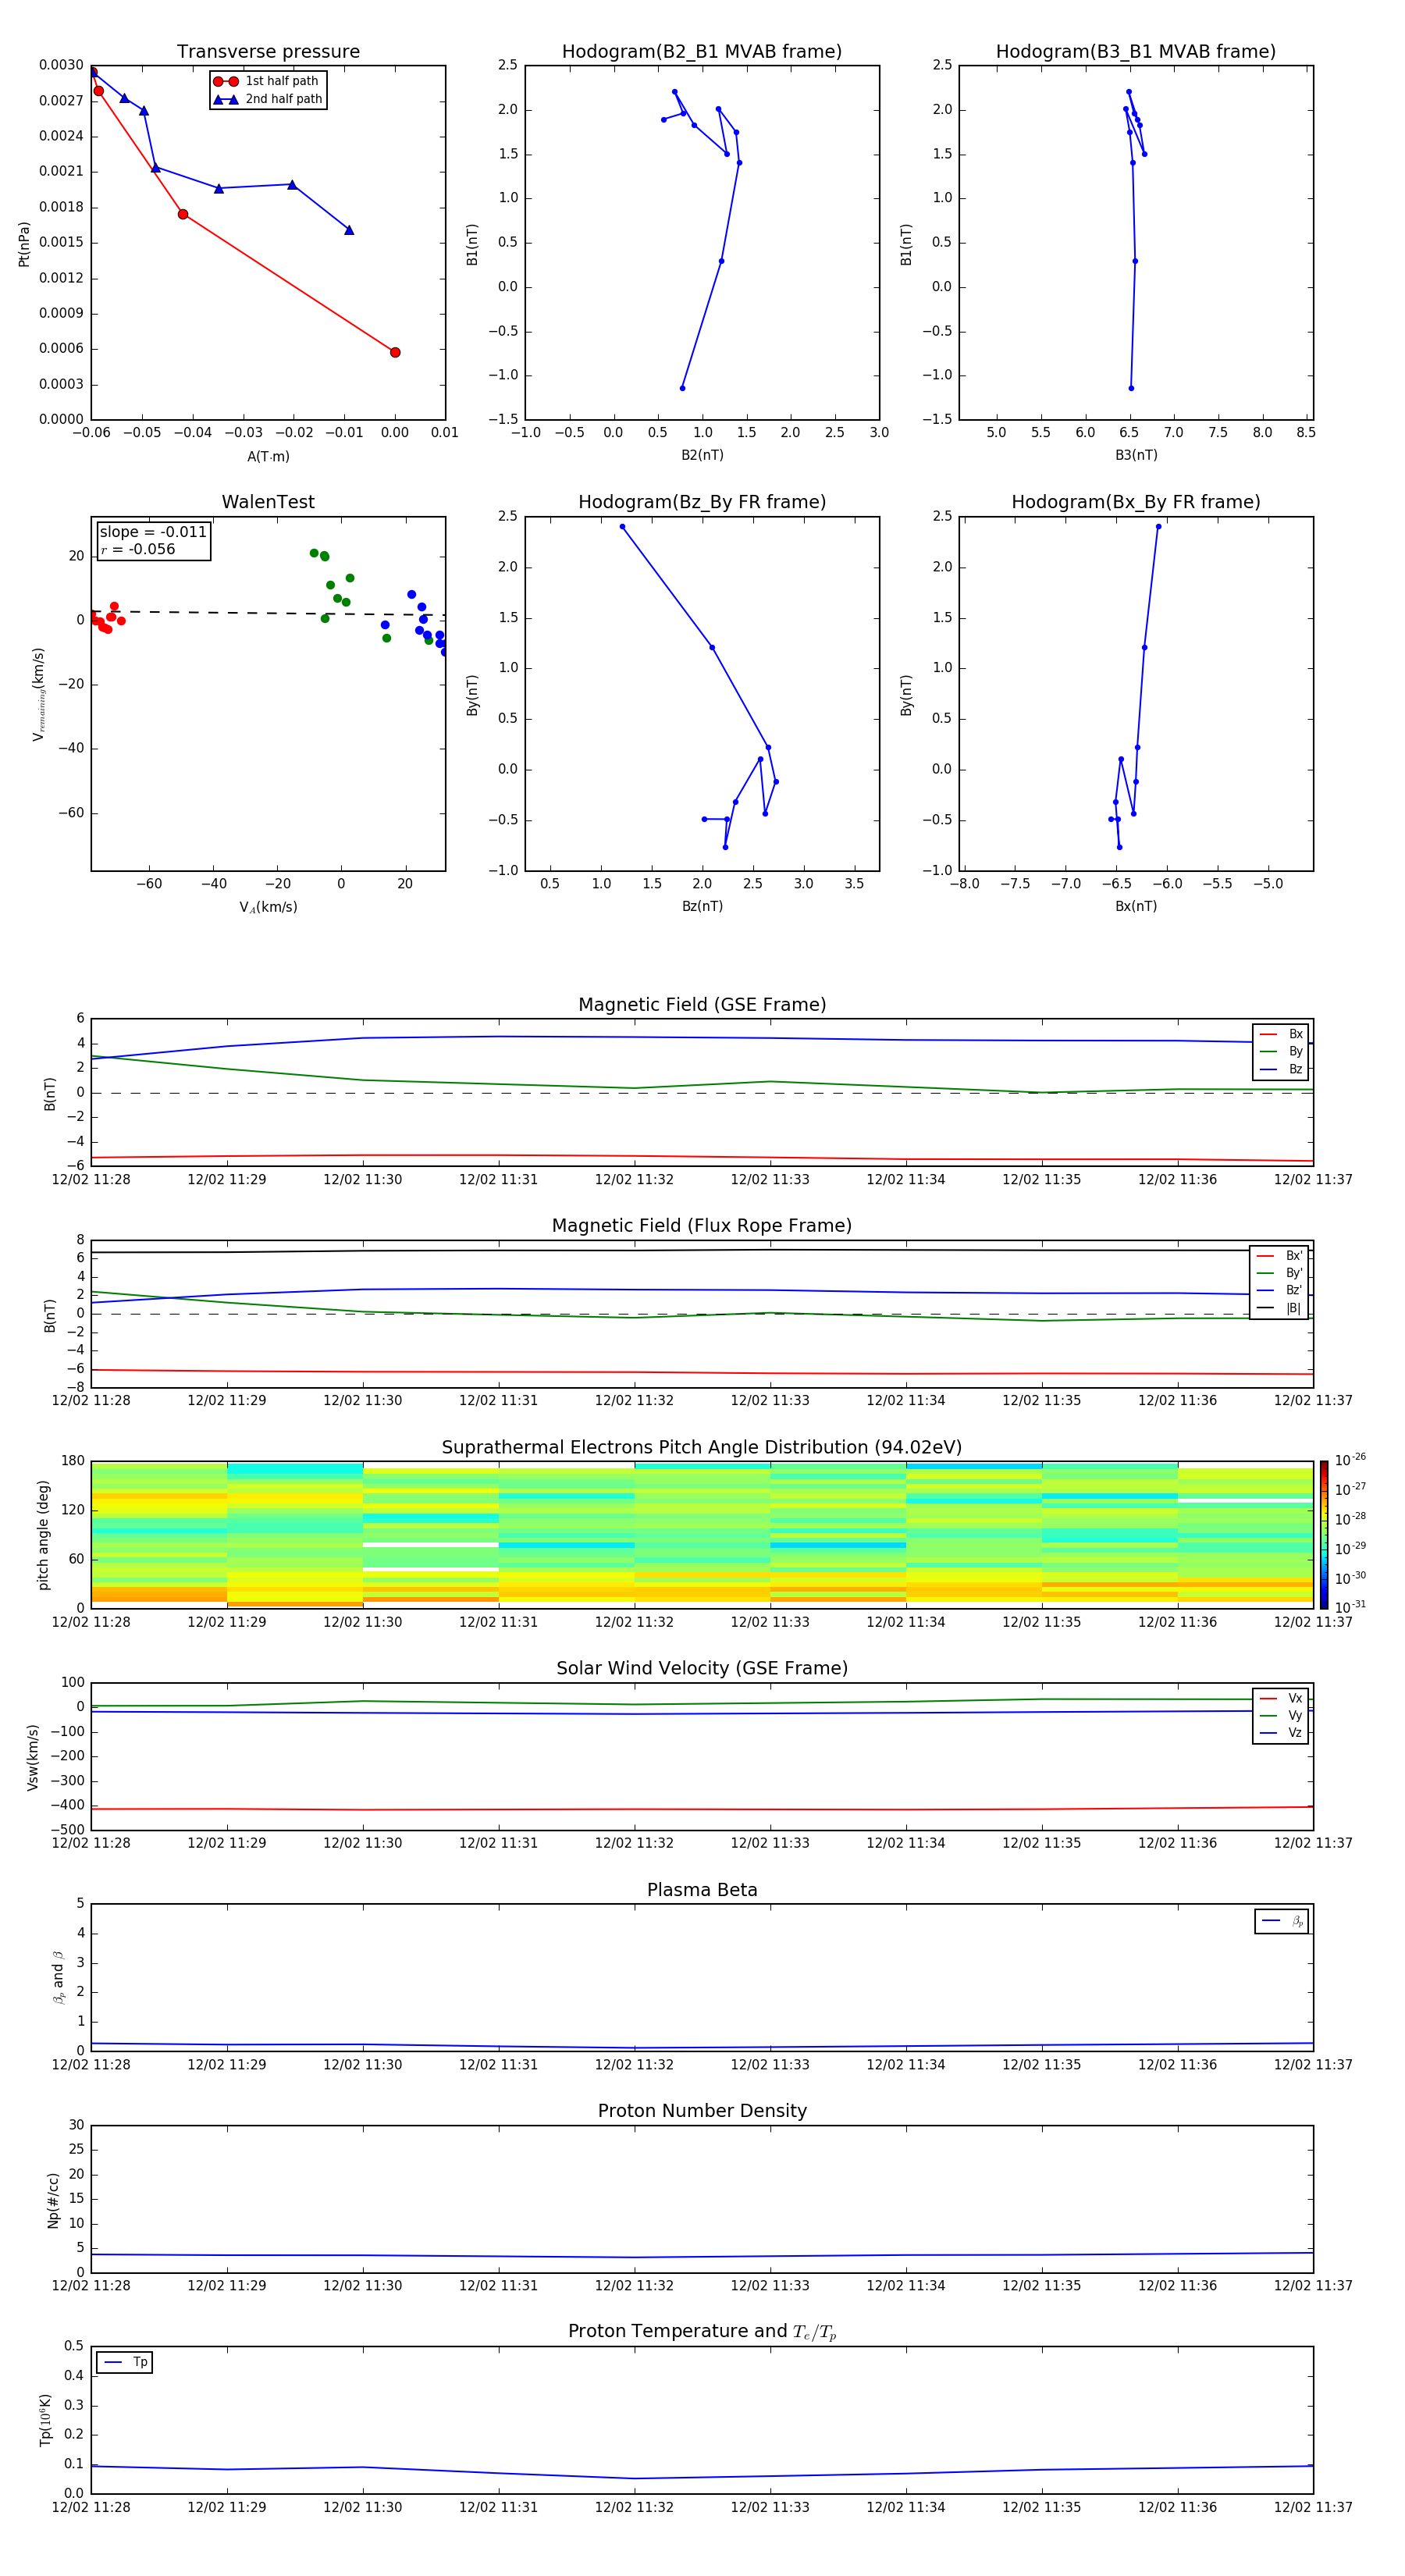The height and width of the screenshot is (2576, 1405).
Task: Click Bx entry in GSE magnetic field legend
Action: pos(1281,1034)
